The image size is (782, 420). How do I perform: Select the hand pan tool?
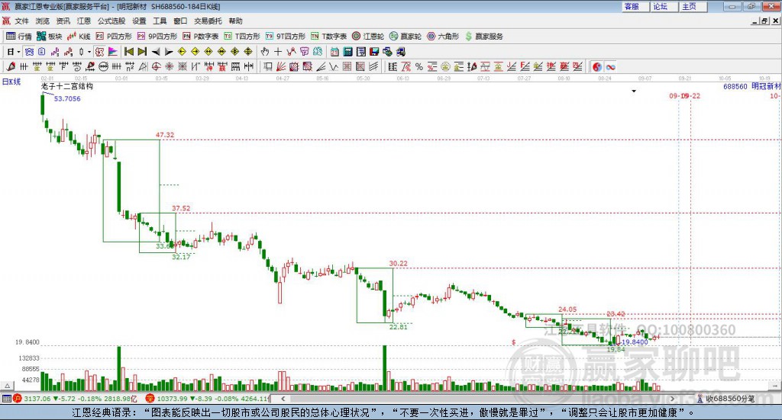pyautogui.click(x=265, y=52)
